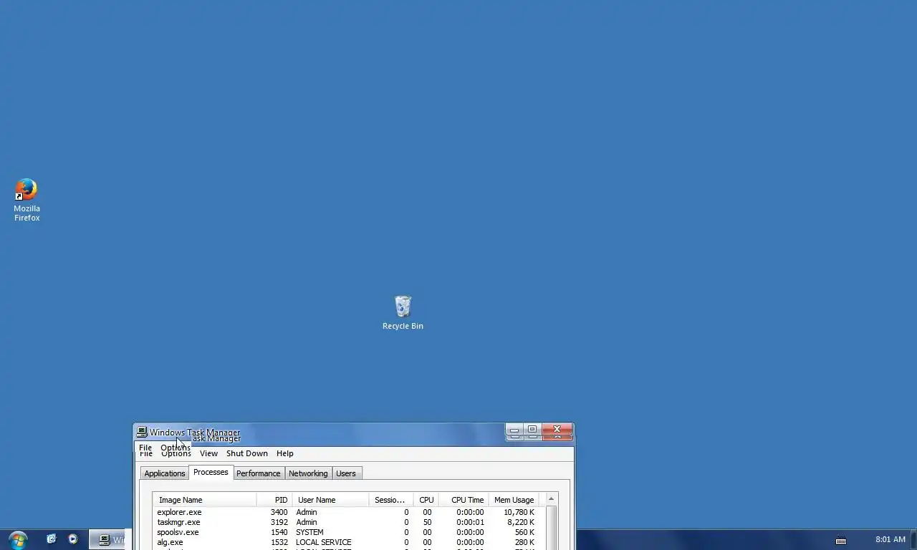917x550 pixels.
Task: Open the View menu in Task Manager
Action: click(208, 453)
